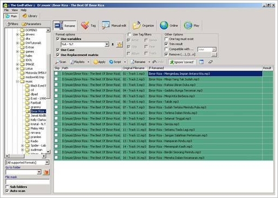Click inside the File mask input field

click(28, 182)
